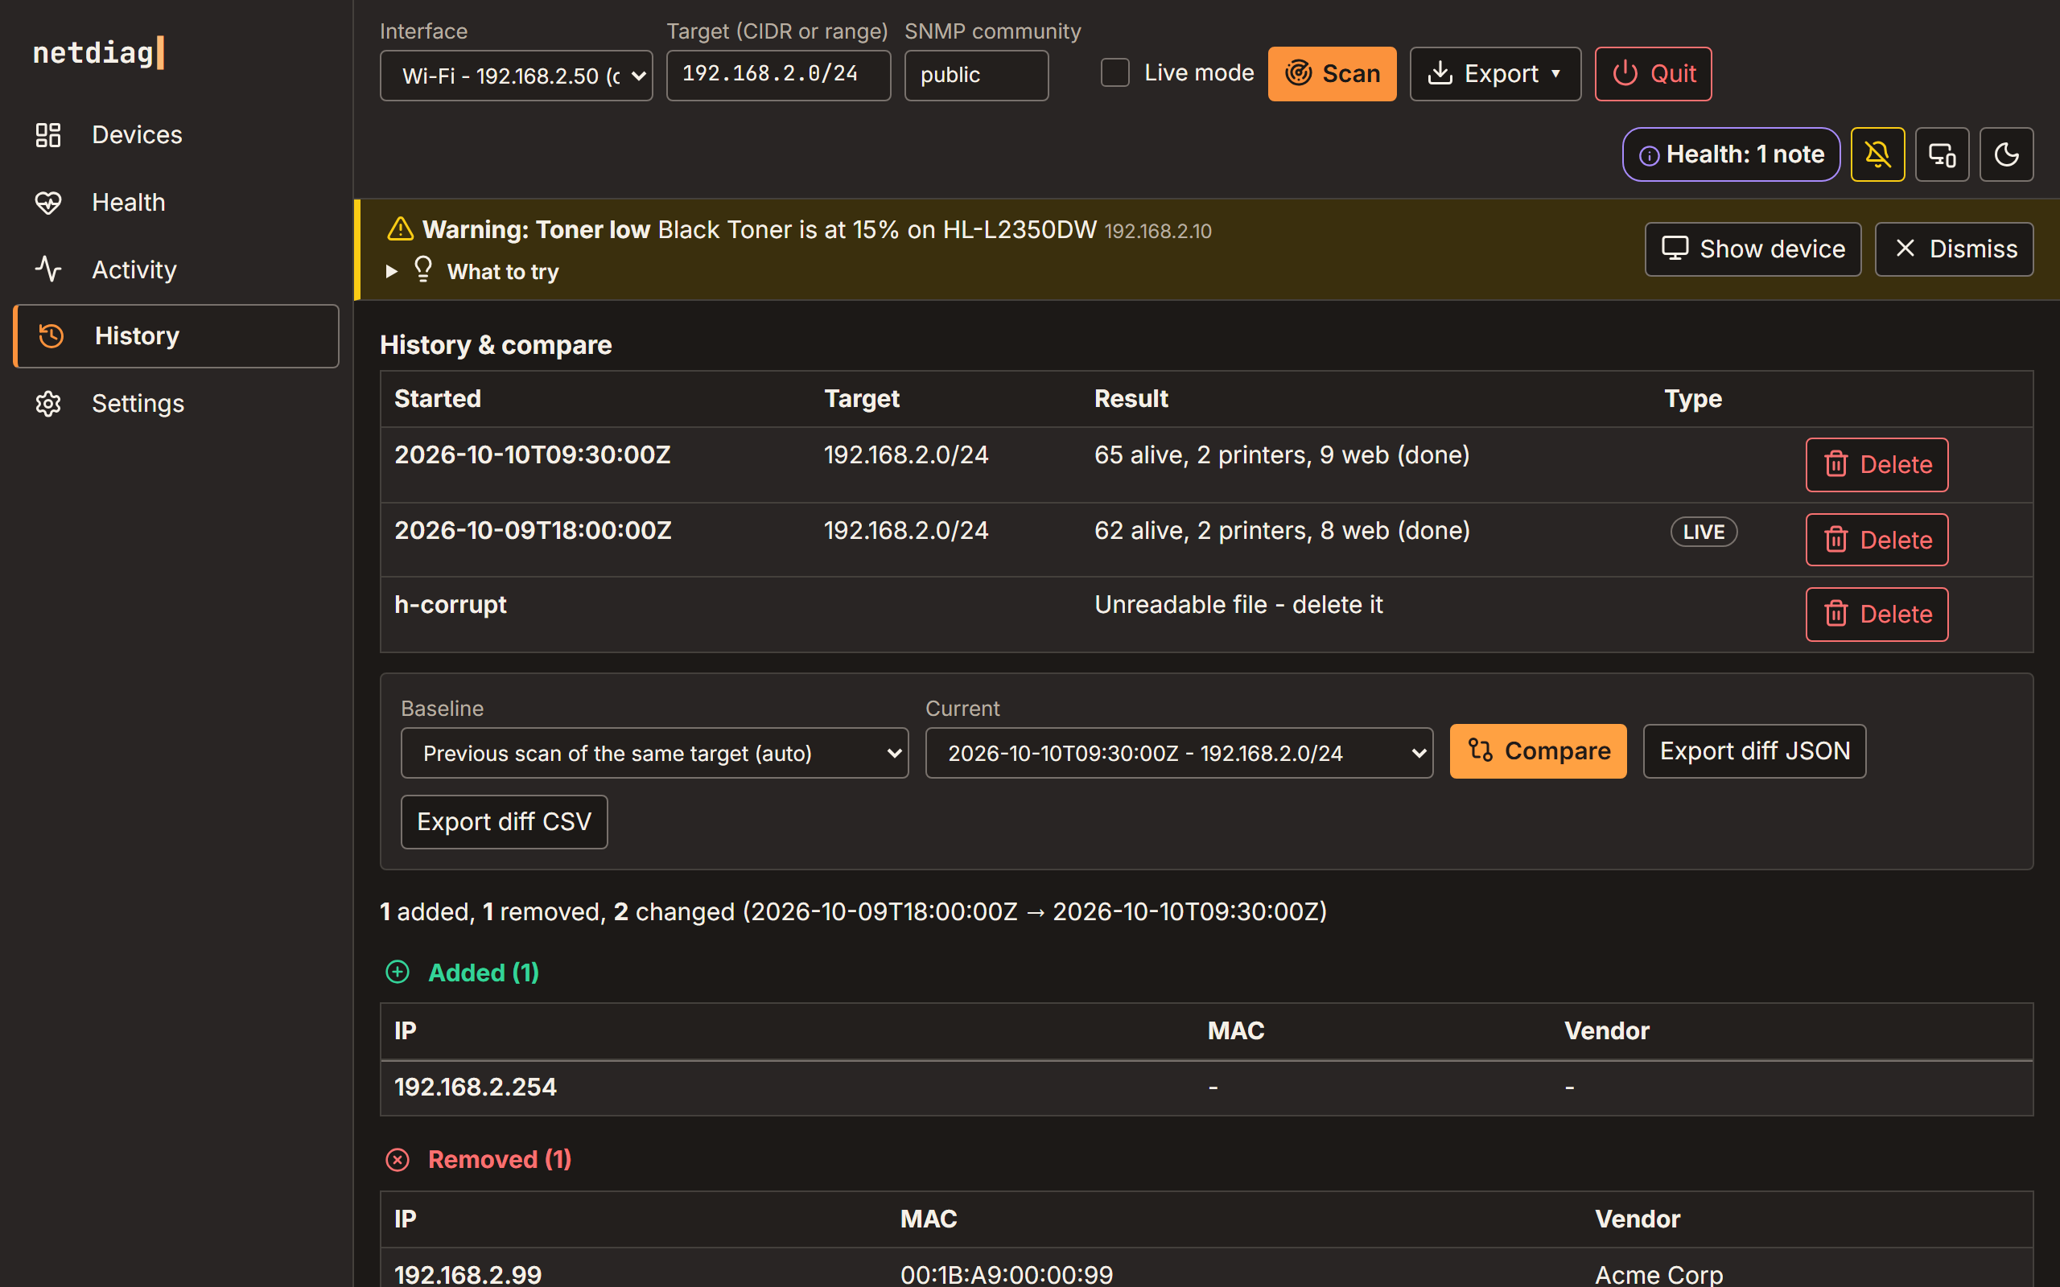The width and height of the screenshot is (2060, 1287).
Task: Open the Current scan dropdown
Action: pyautogui.click(x=1179, y=754)
